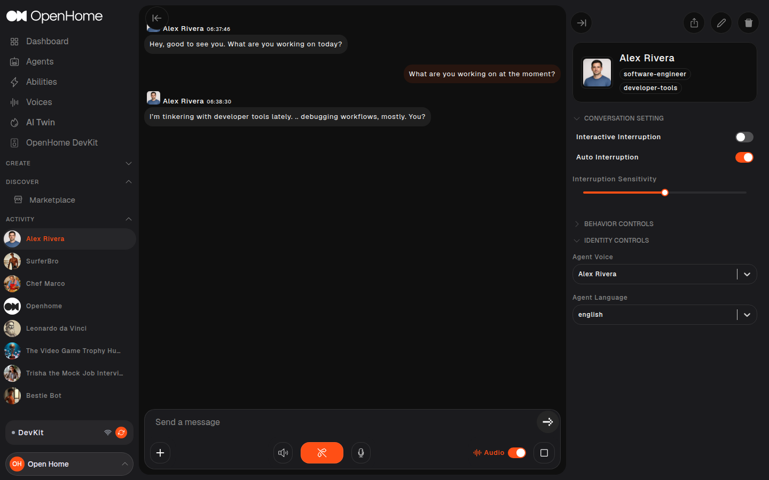Open OpenHome DevKit page
Image resolution: width=769 pixels, height=480 pixels.
(62, 143)
